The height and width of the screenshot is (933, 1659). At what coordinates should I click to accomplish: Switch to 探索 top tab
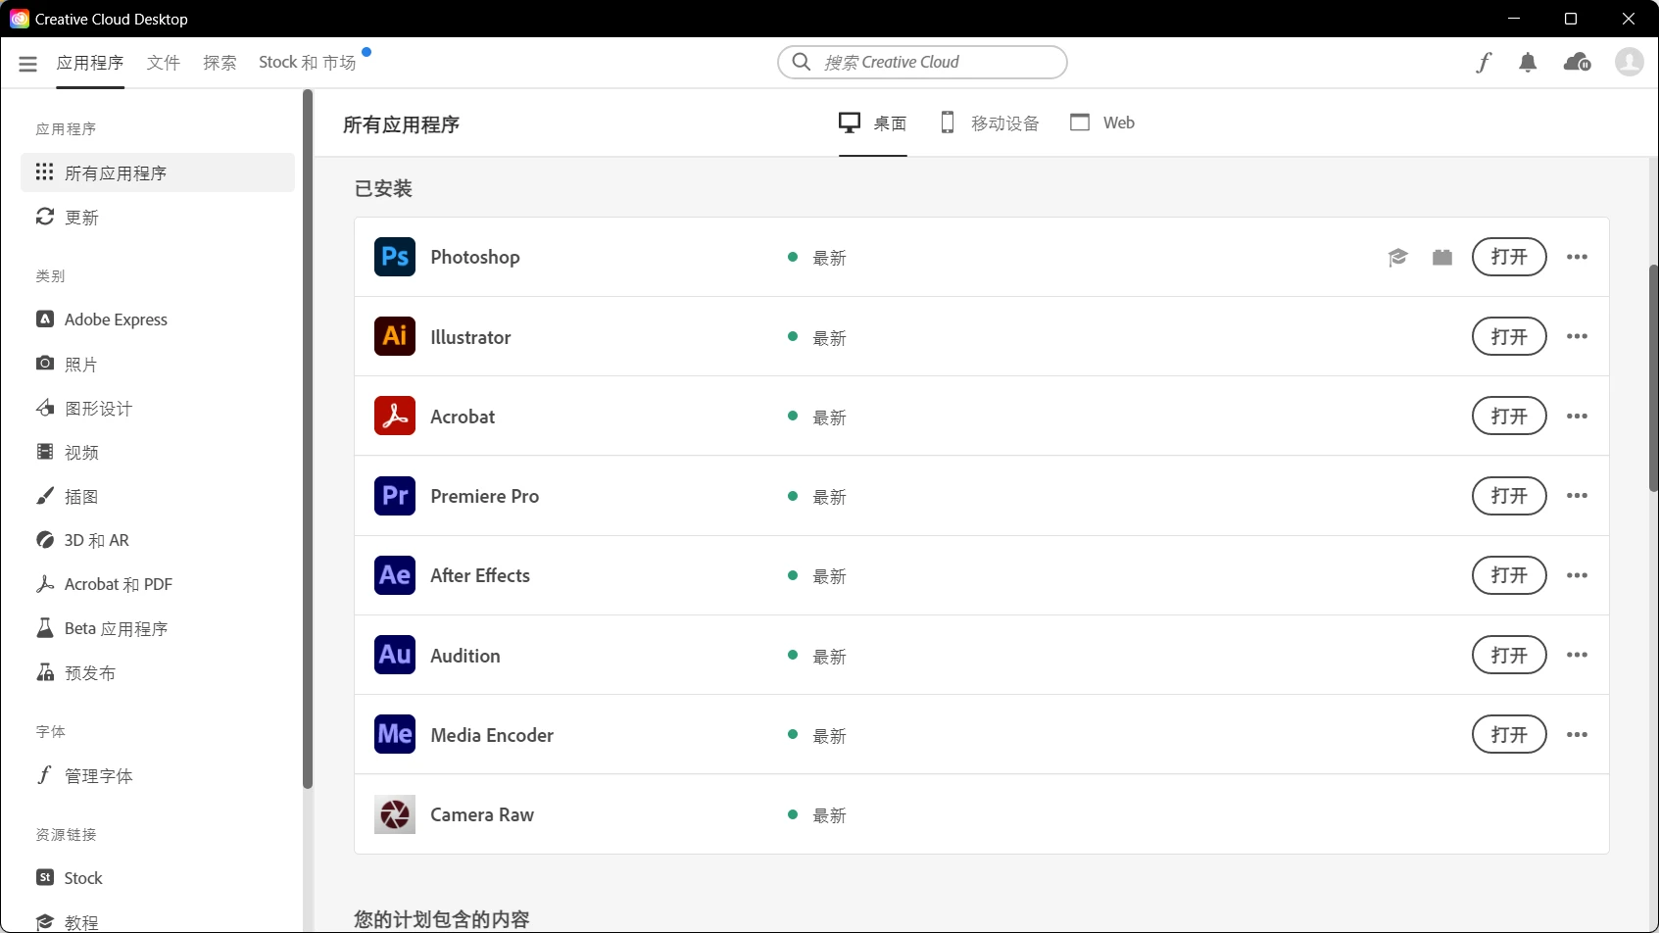click(x=220, y=63)
